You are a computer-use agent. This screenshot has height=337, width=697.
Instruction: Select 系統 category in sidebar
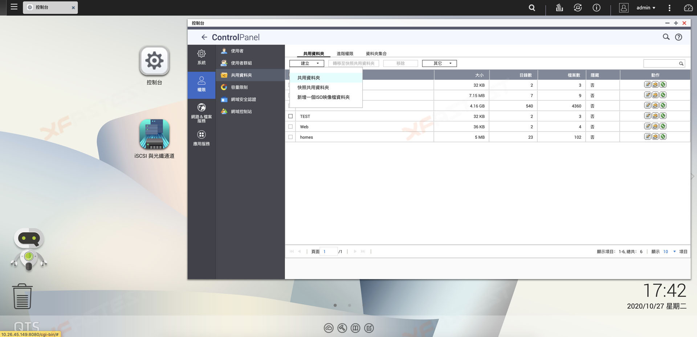(201, 57)
